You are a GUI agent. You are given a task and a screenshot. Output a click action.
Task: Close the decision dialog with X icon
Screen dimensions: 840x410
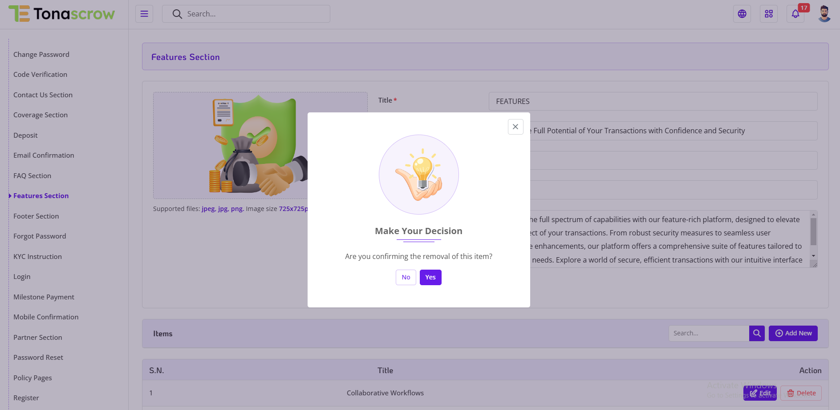click(x=515, y=127)
